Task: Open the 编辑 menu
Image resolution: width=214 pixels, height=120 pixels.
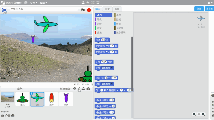Action: pos(43,3)
